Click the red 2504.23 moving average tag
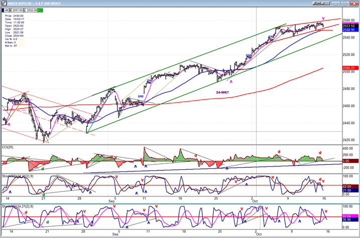The height and width of the screenshot is (238, 360). pos(349,68)
